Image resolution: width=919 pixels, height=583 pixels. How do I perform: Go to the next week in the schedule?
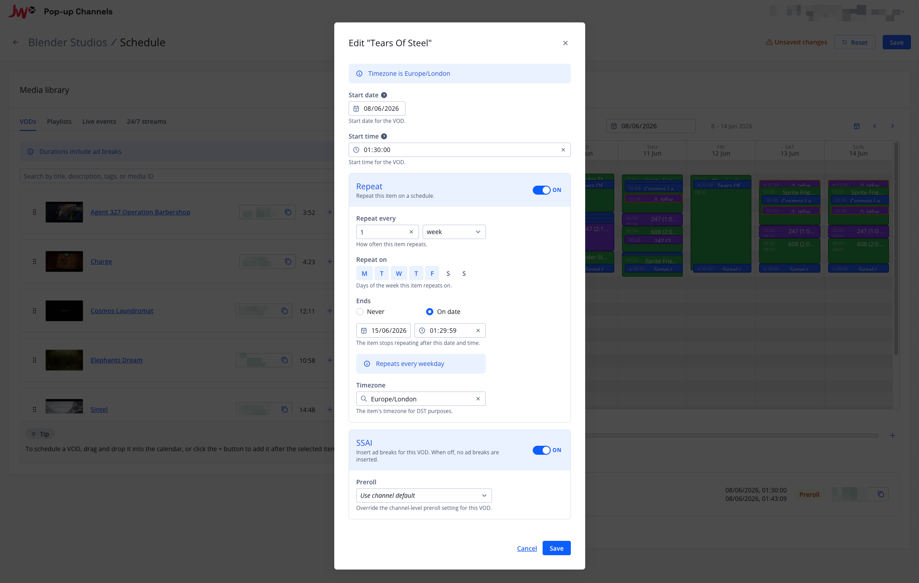tap(892, 126)
